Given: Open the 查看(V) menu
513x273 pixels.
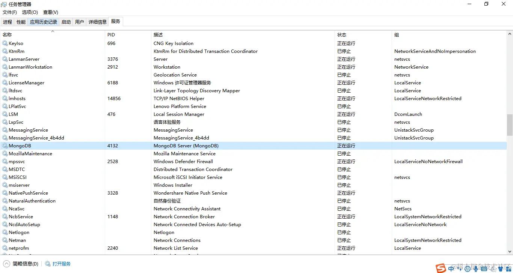Looking at the screenshot, I should [x=51, y=12].
